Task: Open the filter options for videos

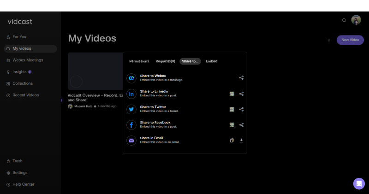Action: click(x=329, y=40)
